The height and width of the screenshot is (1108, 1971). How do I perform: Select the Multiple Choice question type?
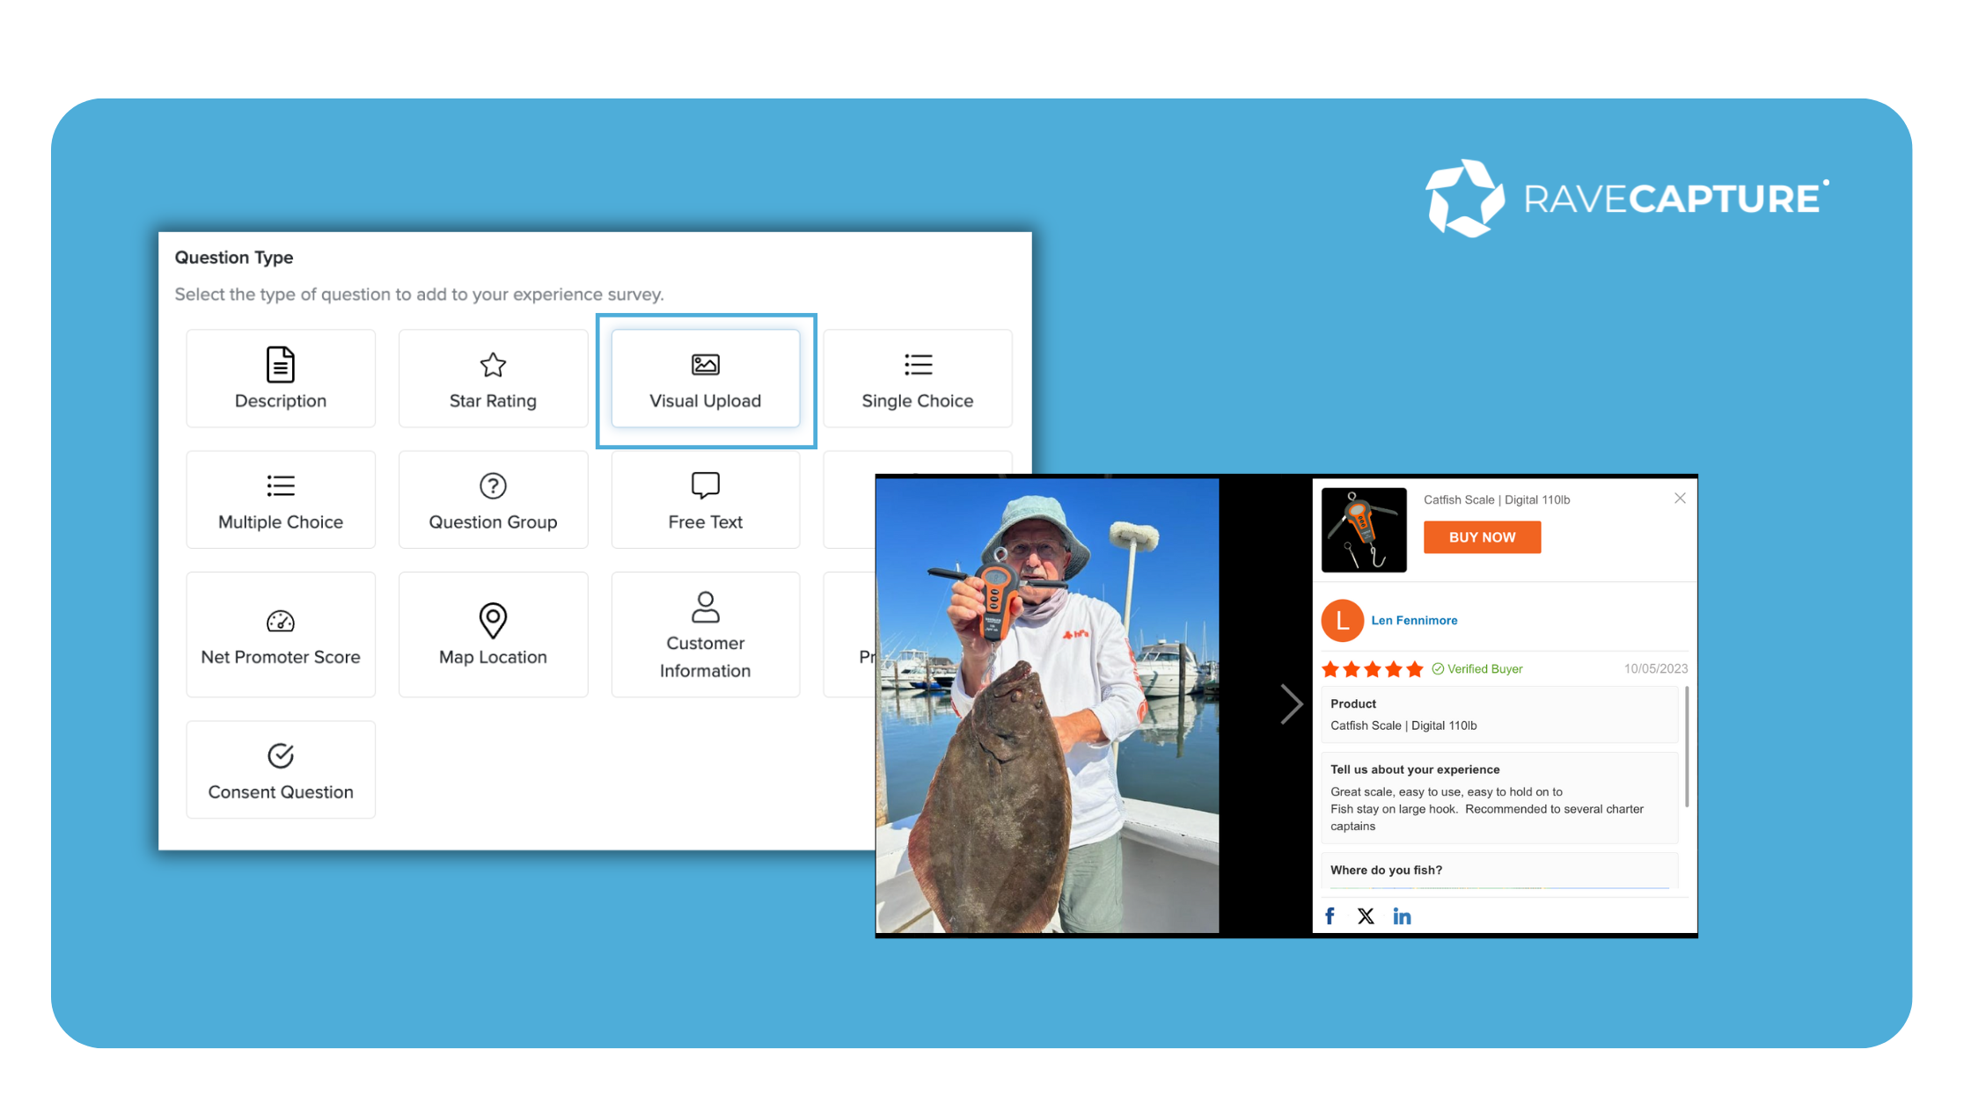[280, 499]
